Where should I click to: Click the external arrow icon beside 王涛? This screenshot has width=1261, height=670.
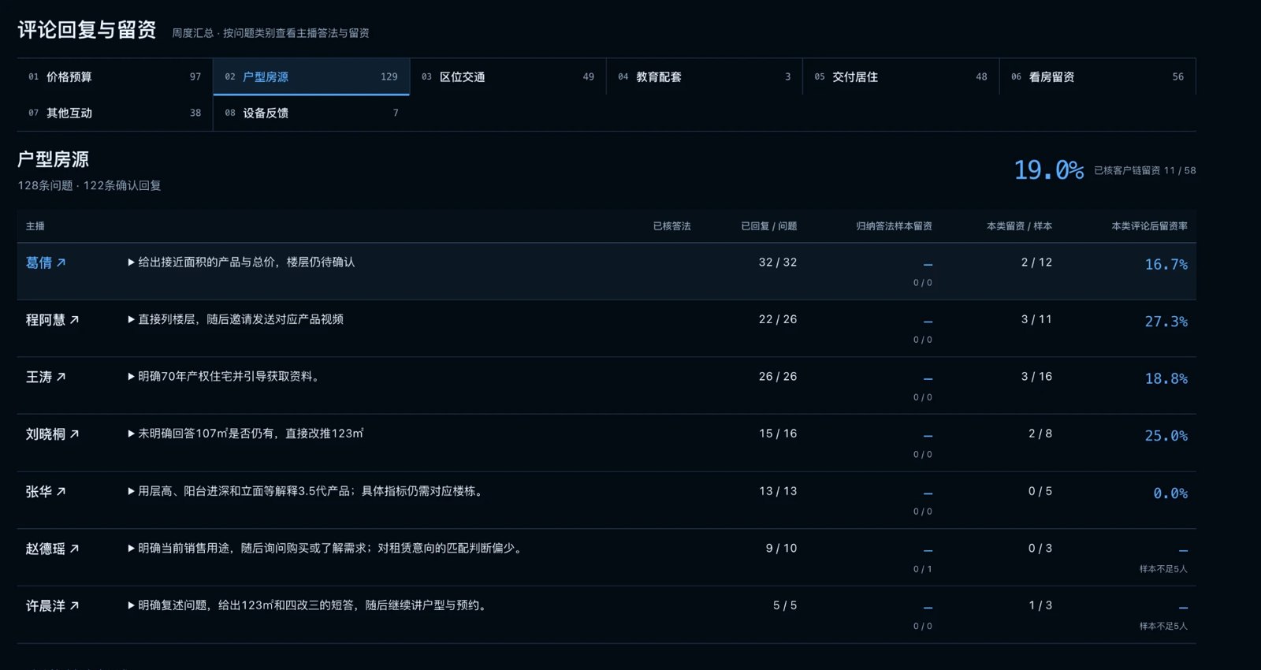tap(61, 378)
